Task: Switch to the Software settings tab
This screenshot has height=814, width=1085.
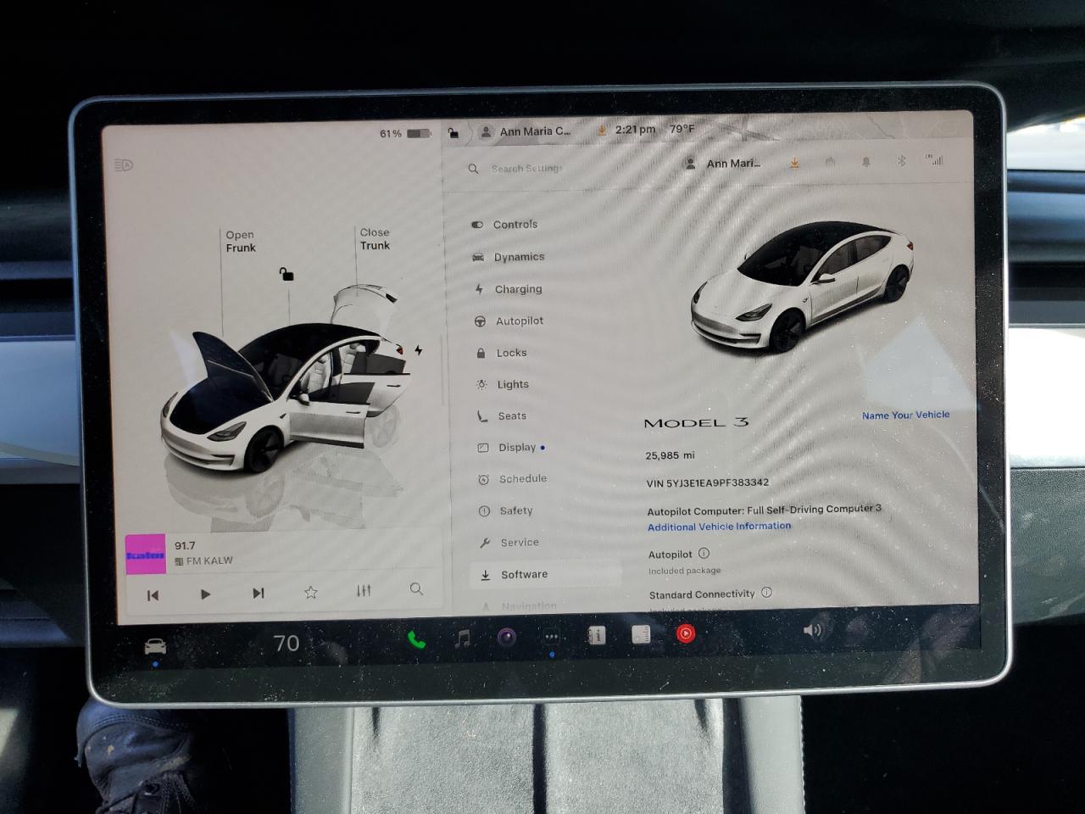Action: pos(523,574)
